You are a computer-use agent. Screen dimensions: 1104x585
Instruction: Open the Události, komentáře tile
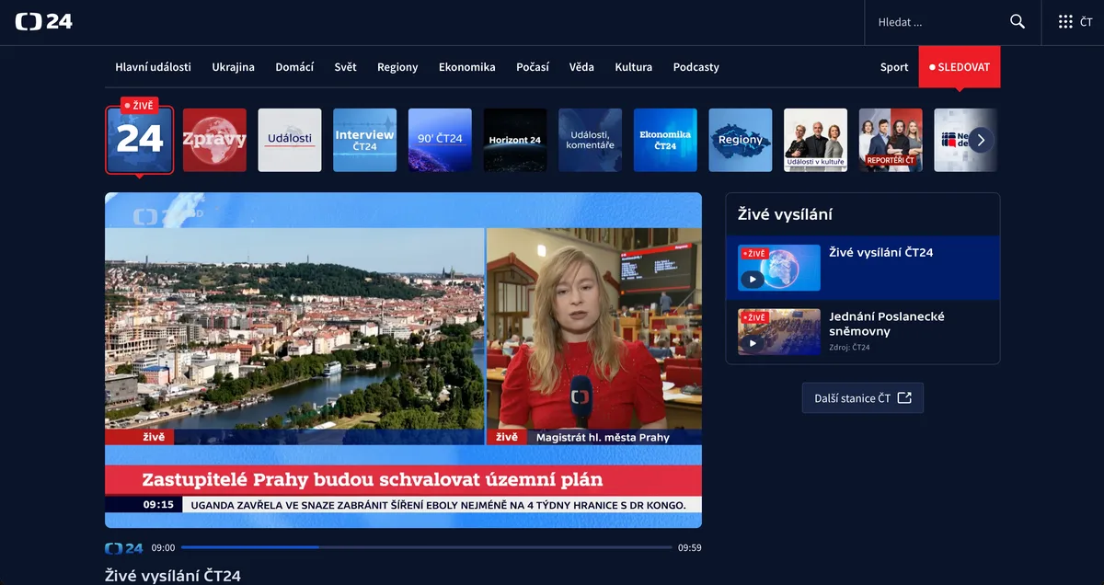[590, 140]
